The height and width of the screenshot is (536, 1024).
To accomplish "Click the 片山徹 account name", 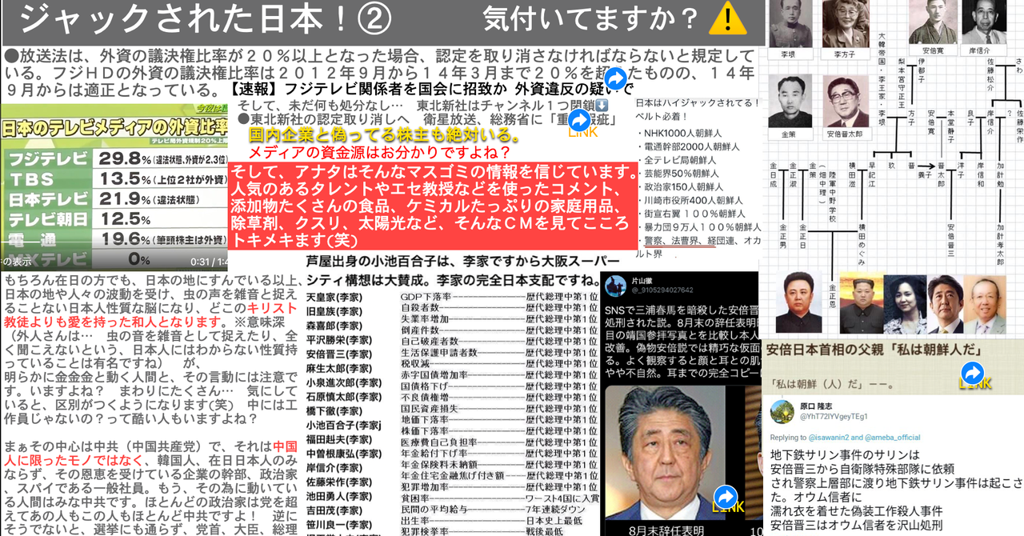I will (x=642, y=281).
